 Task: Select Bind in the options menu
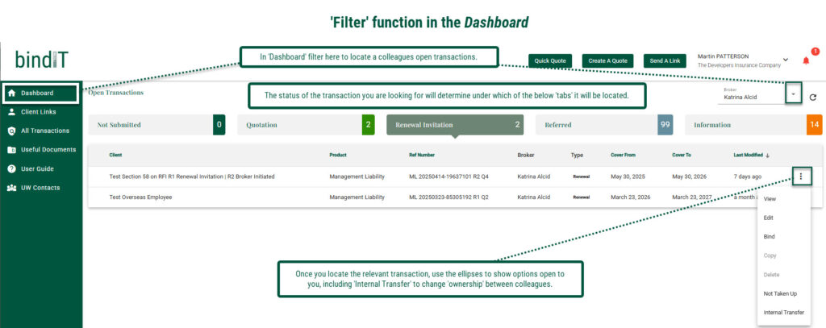769,237
